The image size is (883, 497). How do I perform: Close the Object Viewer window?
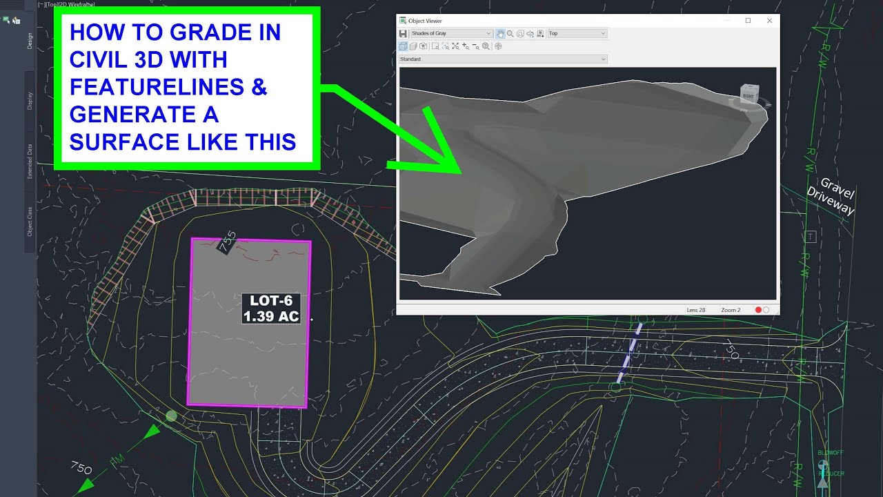770,21
